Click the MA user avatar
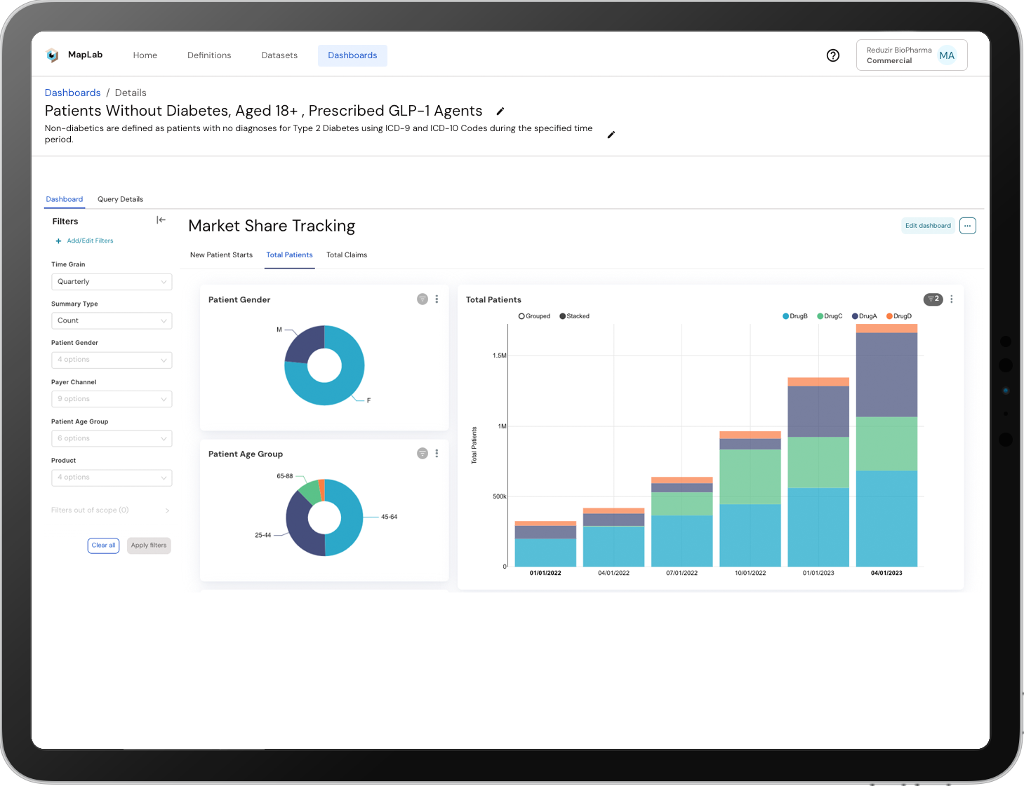1024x786 pixels. point(947,55)
